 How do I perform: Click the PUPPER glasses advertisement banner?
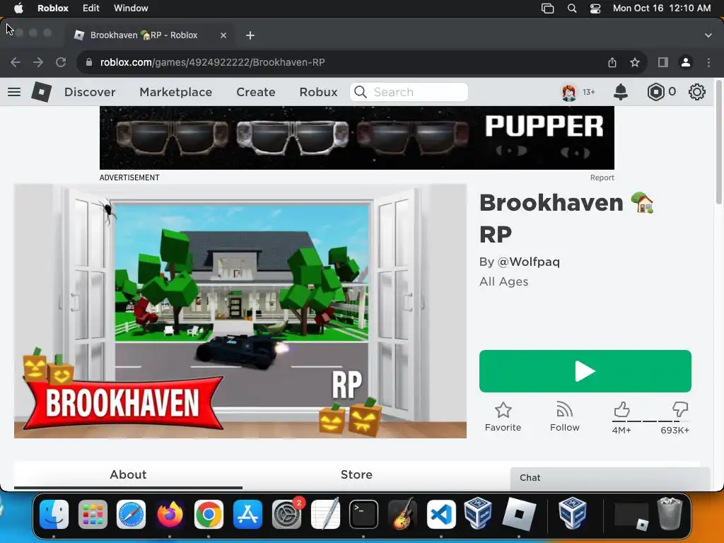pos(357,138)
